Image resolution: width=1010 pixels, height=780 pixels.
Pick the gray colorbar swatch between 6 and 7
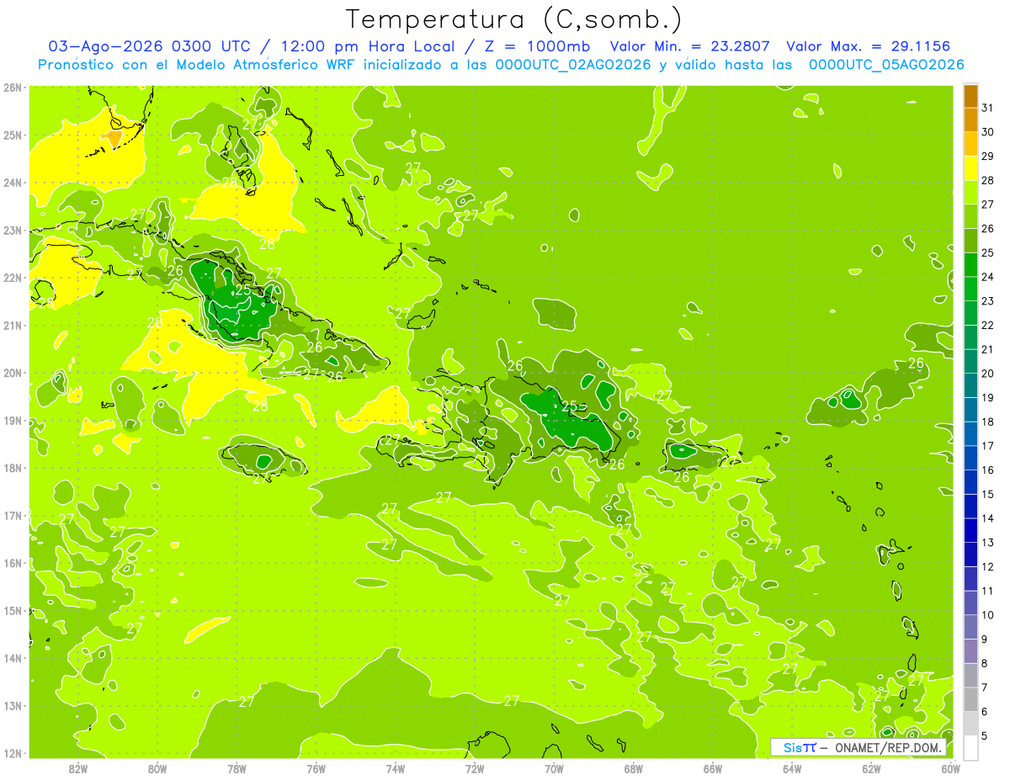pos(970,699)
